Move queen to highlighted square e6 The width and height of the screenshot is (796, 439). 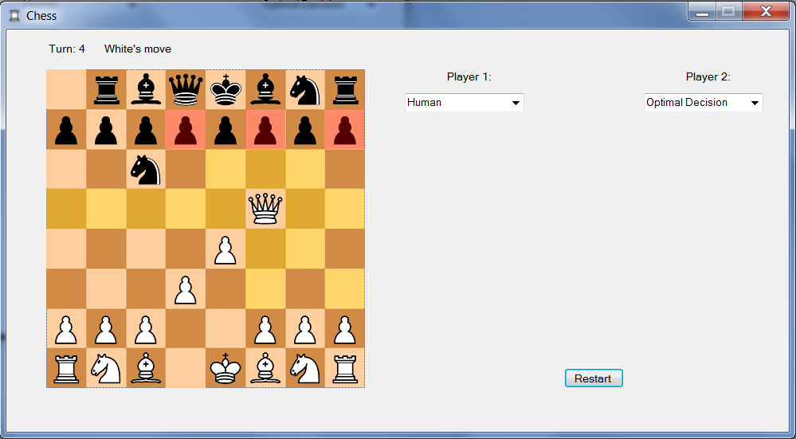click(225, 170)
